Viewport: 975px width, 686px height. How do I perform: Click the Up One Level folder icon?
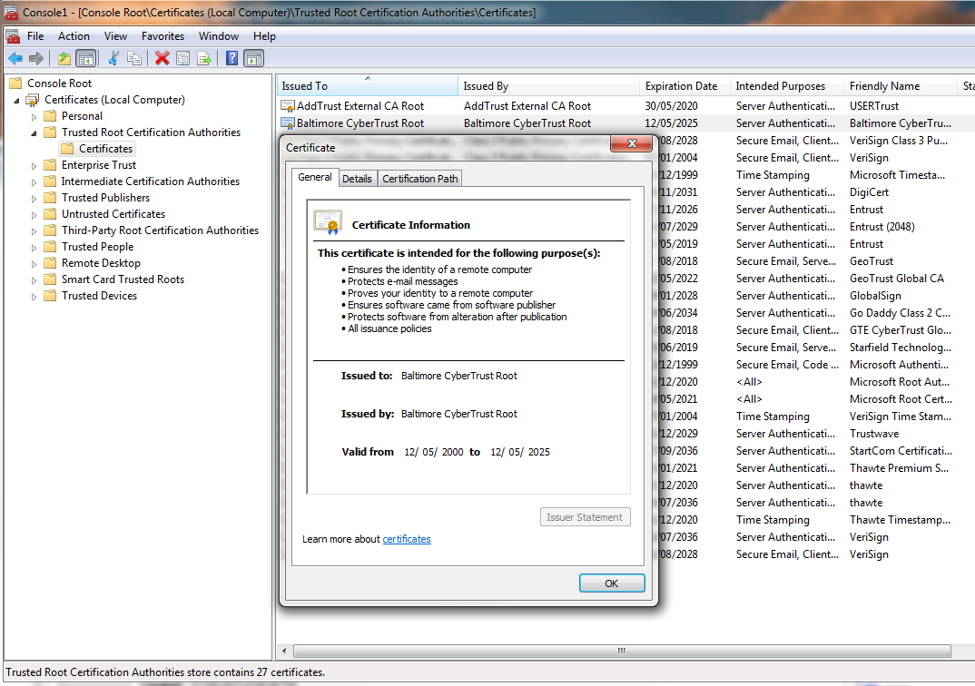[64, 58]
